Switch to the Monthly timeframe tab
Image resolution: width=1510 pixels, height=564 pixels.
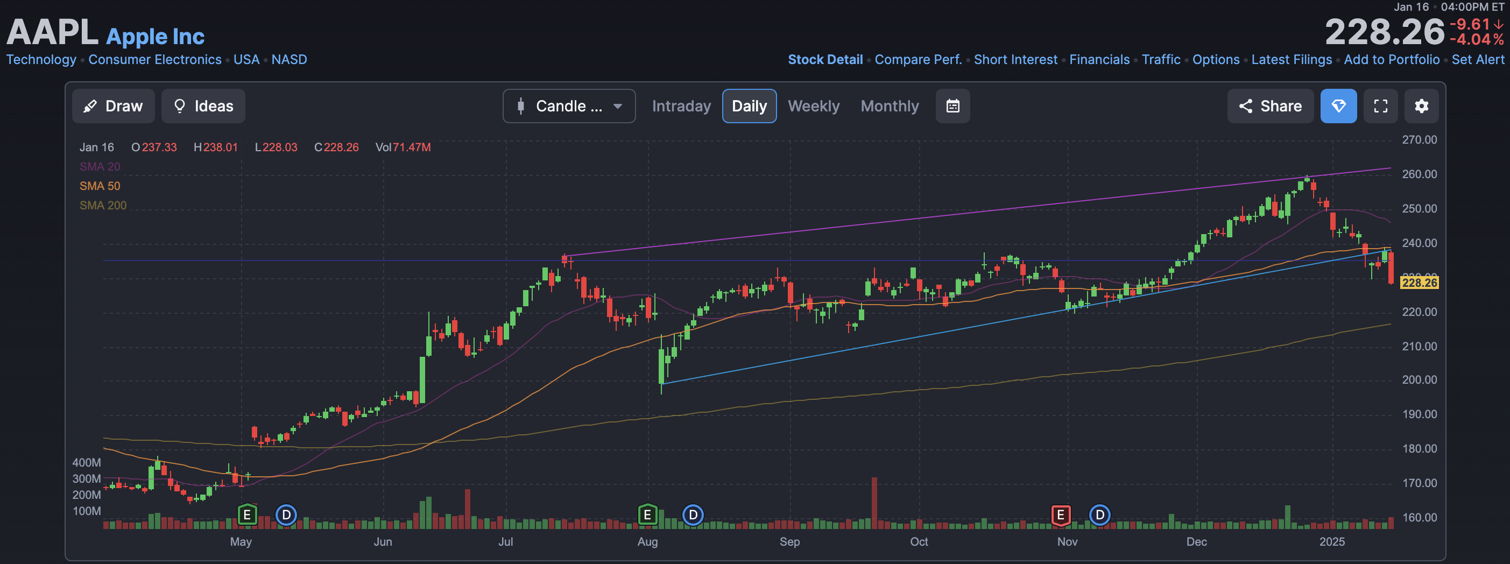(x=889, y=106)
